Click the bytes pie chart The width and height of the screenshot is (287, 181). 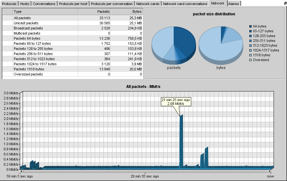[221, 45]
